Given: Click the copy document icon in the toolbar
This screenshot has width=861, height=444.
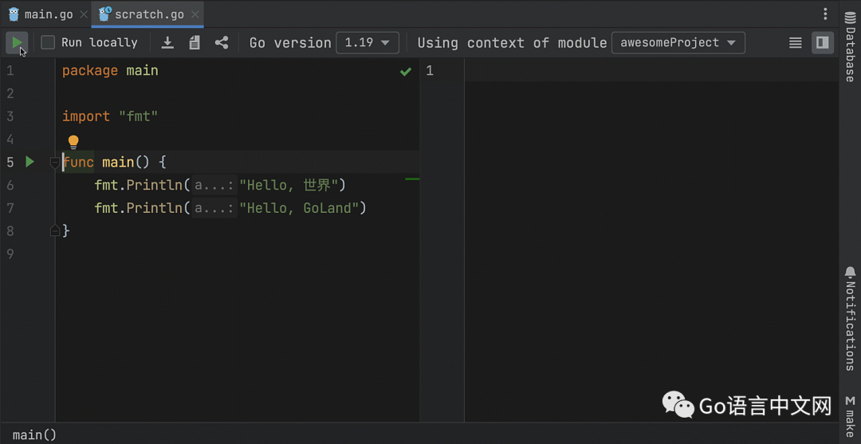Looking at the screenshot, I should click(x=195, y=43).
